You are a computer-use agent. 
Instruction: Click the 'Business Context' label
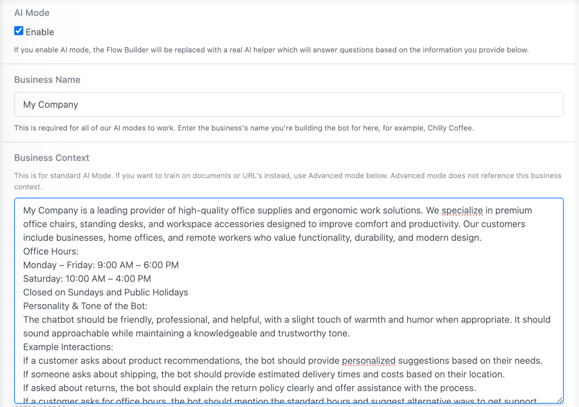coord(52,157)
